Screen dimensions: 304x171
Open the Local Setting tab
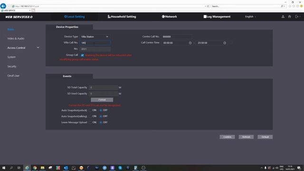coord(75,17)
